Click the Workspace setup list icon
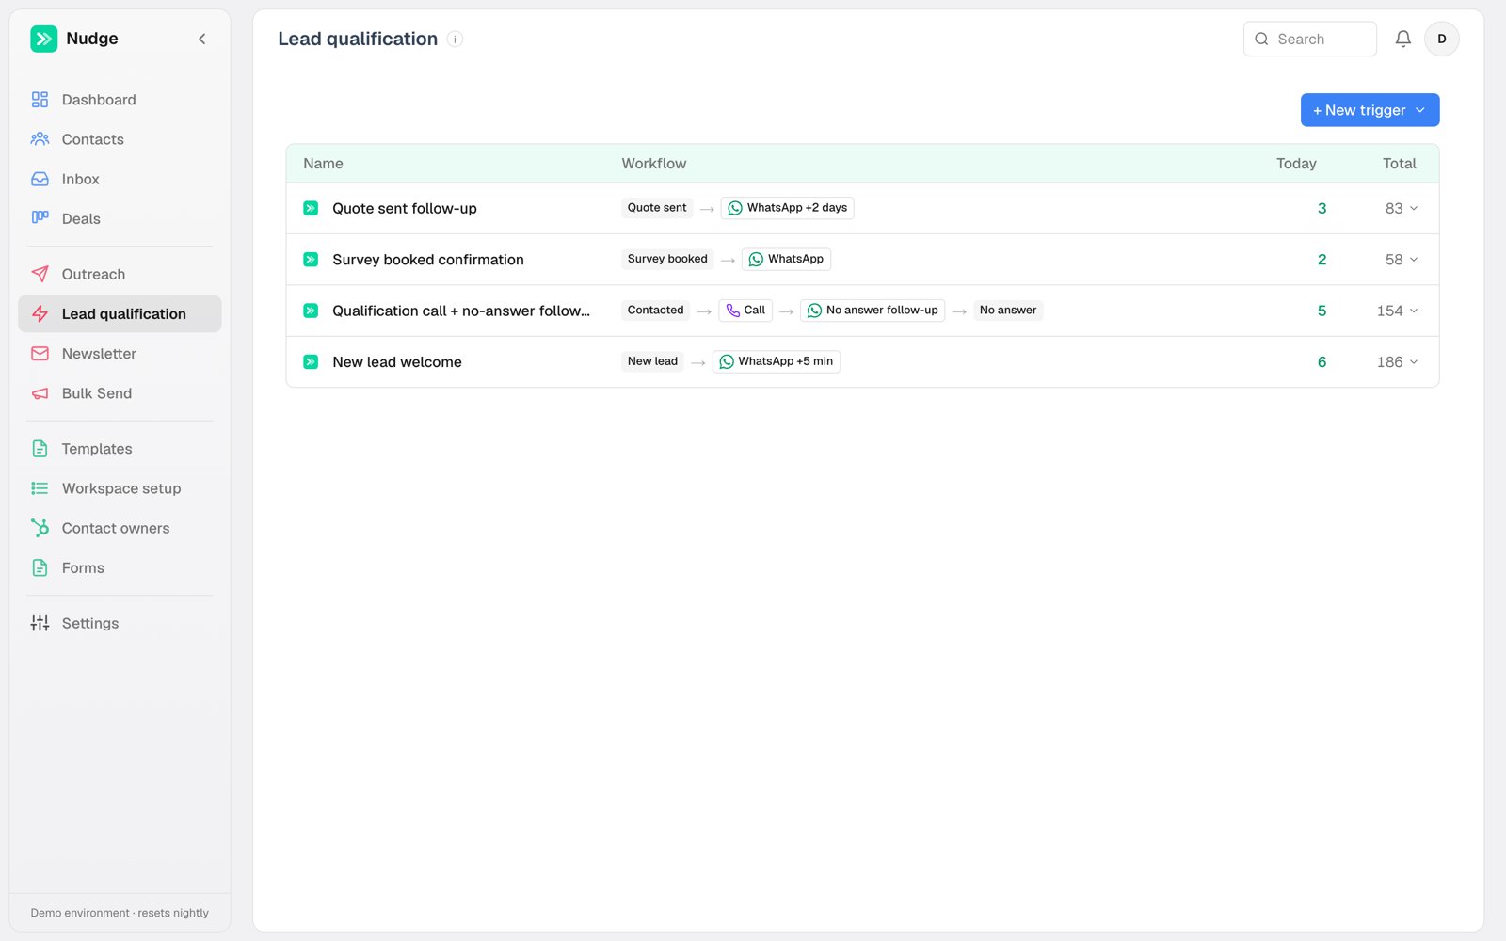Screen dimensions: 1506x941 point(40,488)
